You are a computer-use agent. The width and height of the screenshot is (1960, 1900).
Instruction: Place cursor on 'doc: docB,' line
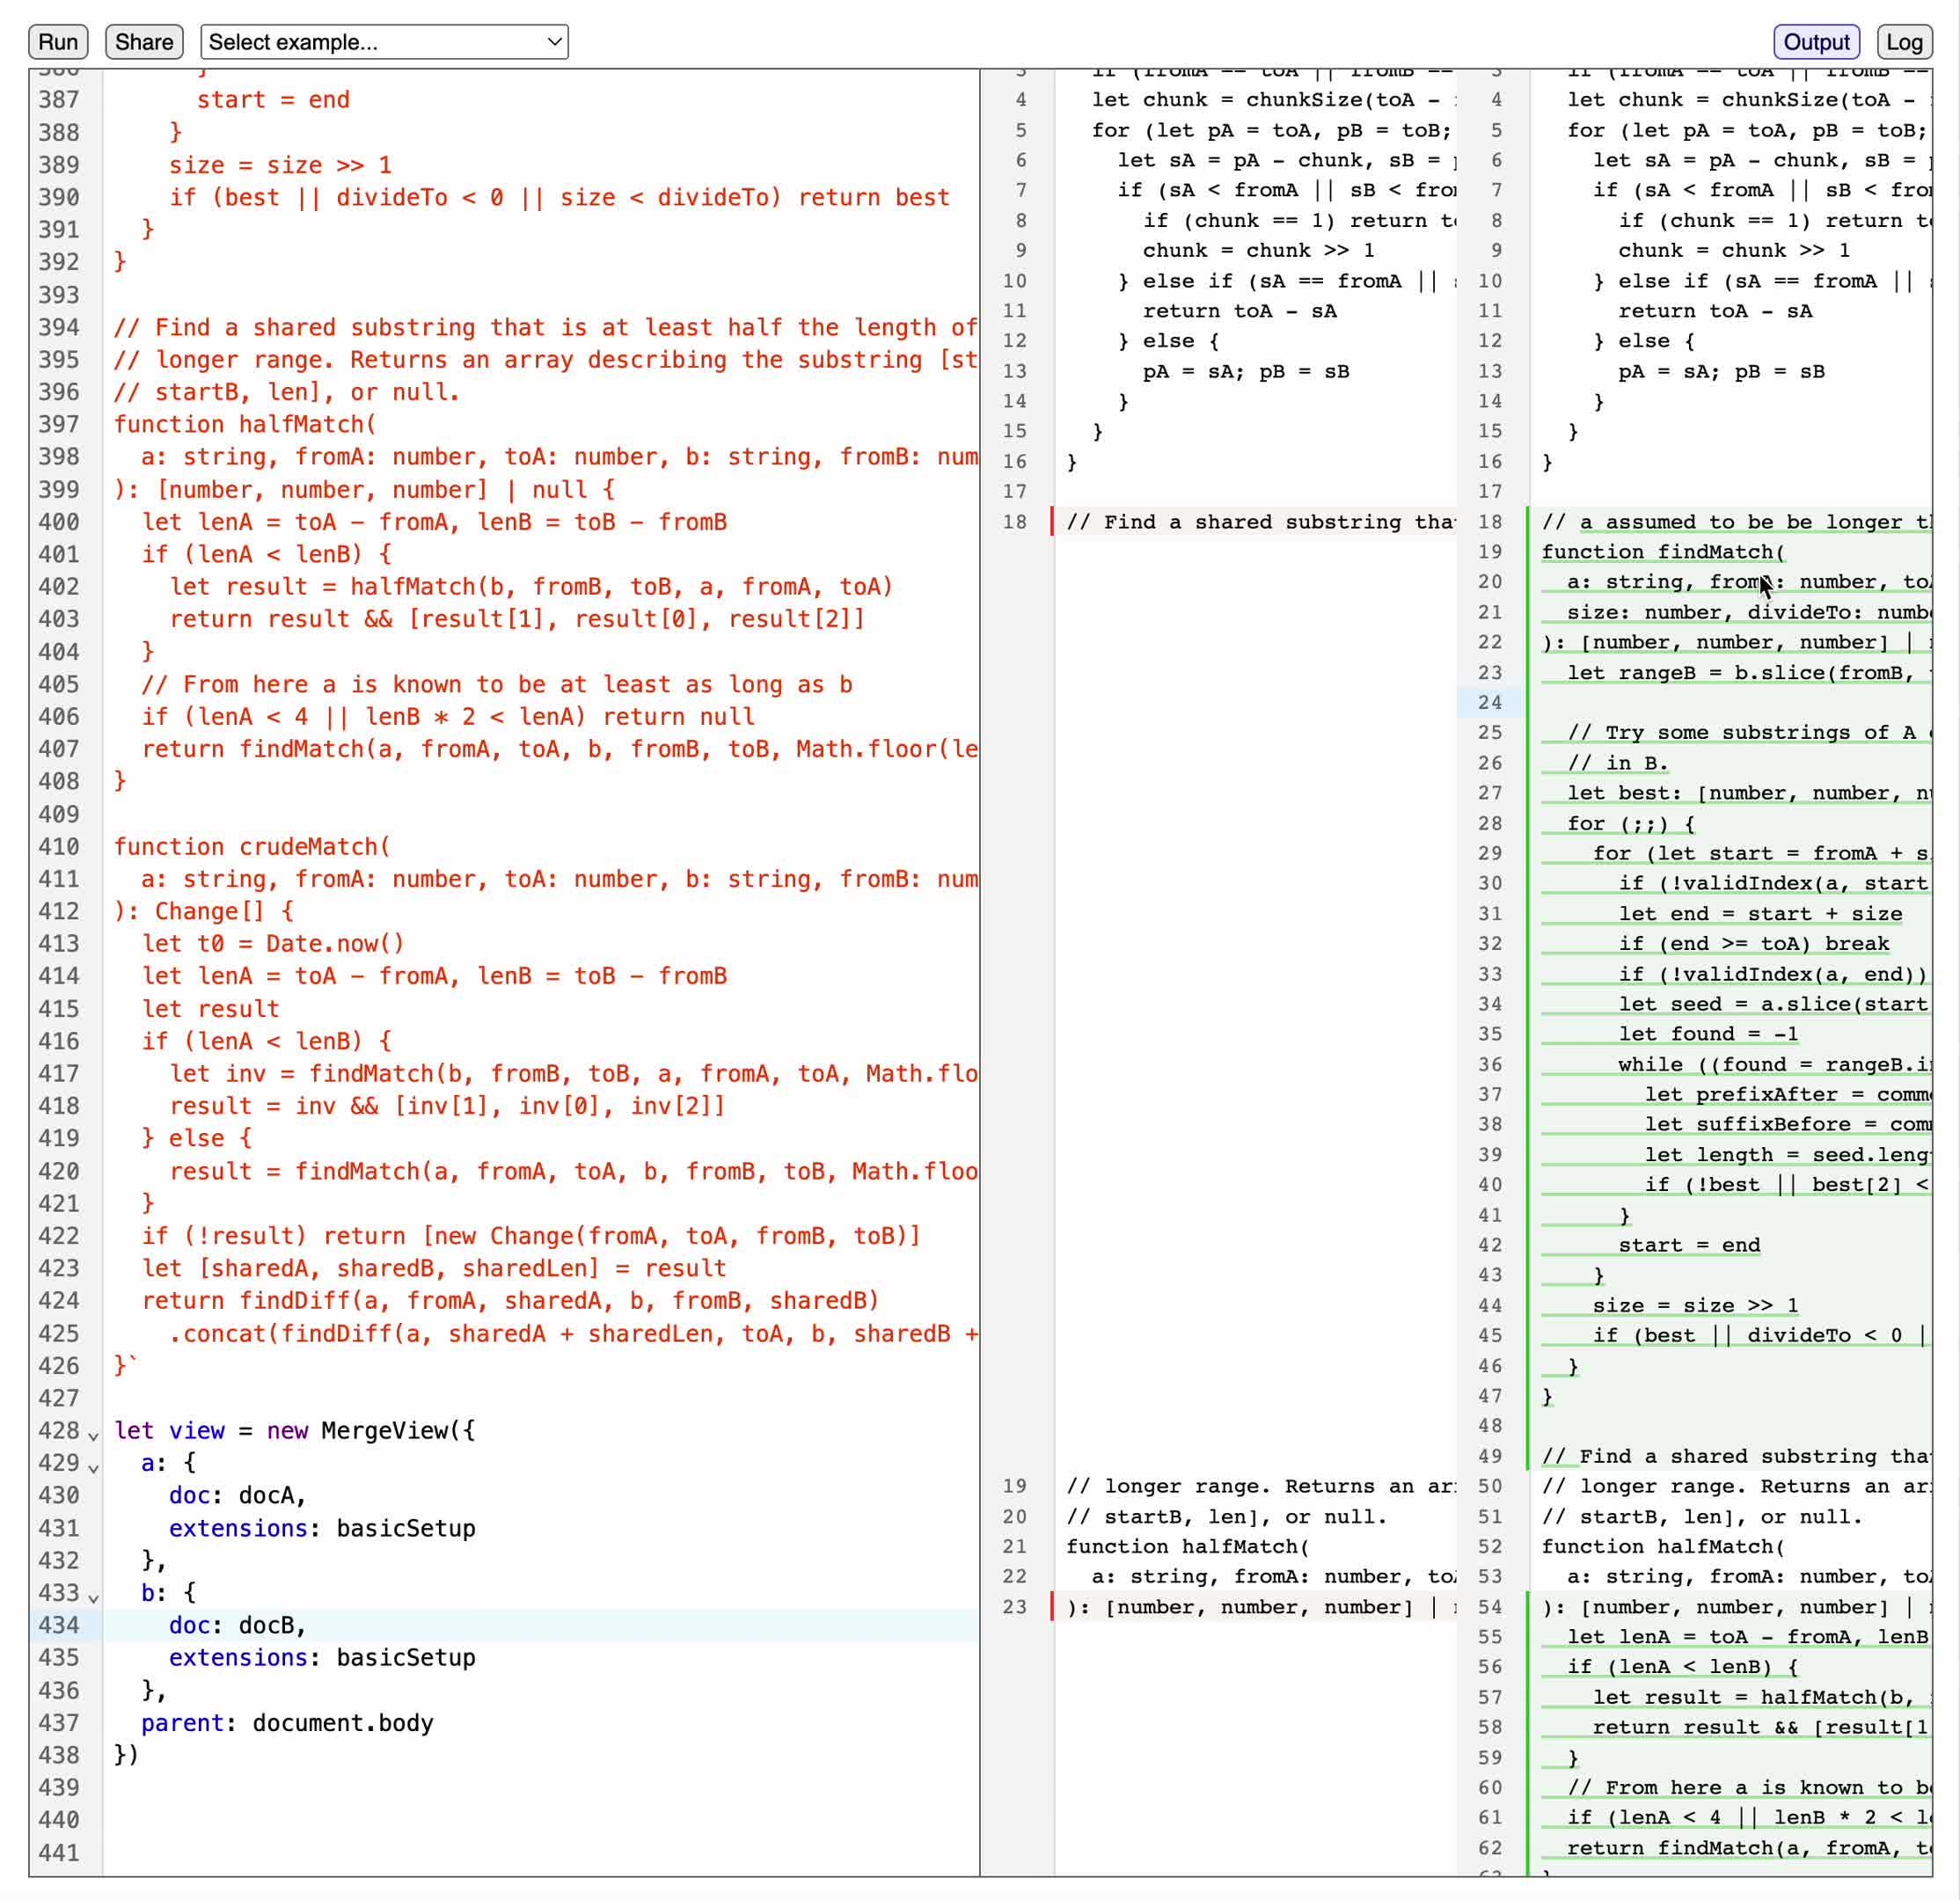pos(237,1625)
